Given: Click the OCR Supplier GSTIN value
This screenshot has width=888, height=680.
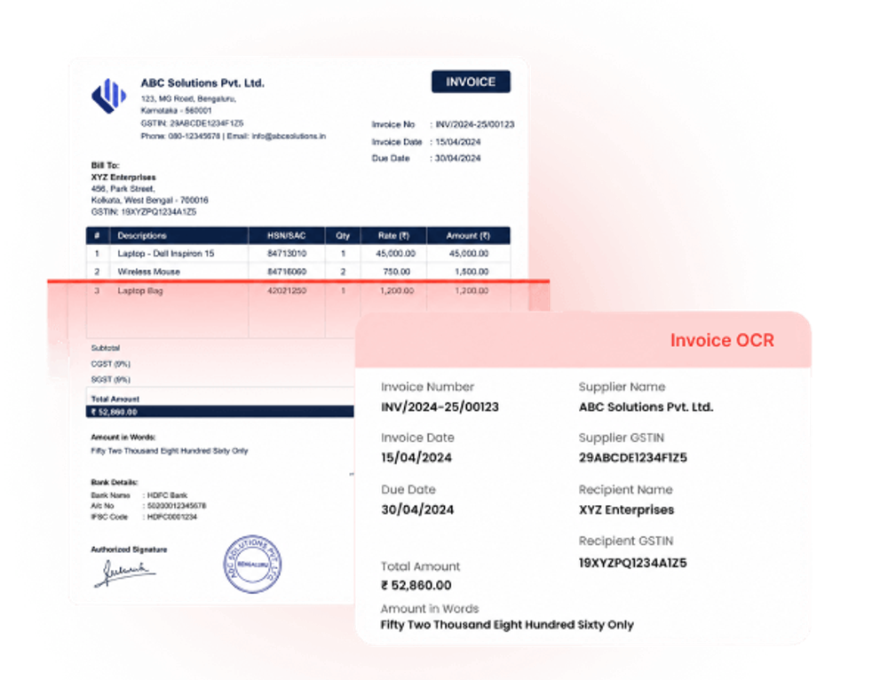Looking at the screenshot, I should (x=632, y=457).
